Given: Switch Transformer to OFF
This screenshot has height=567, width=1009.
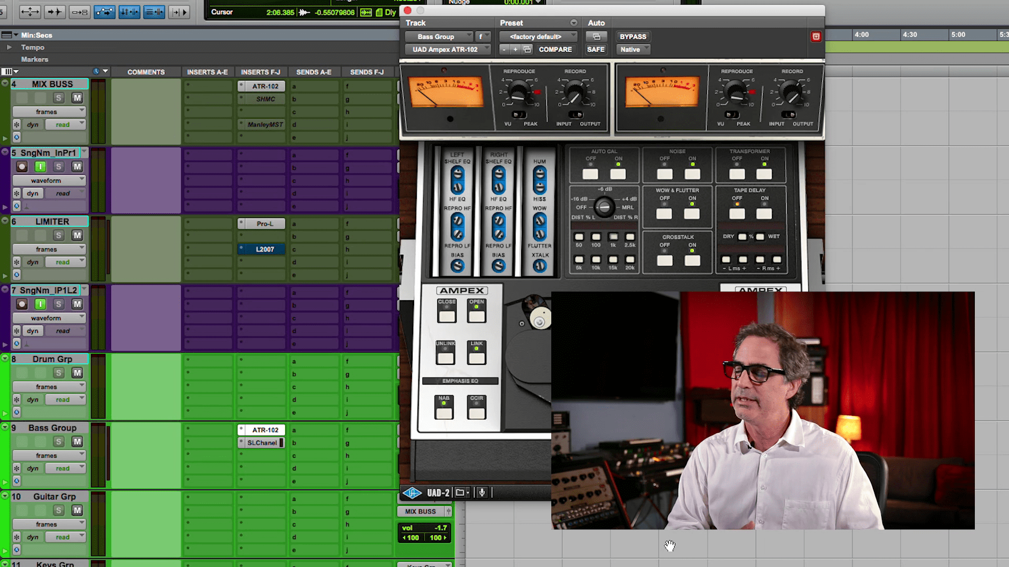Looking at the screenshot, I should pyautogui.click(x=737, y=174).
